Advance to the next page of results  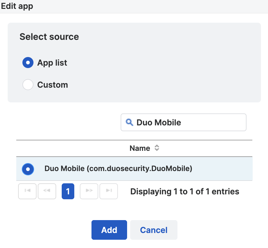tap(89, 191)
